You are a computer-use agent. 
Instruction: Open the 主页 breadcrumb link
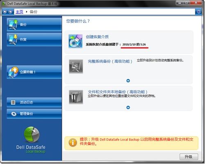click(19, 12)
